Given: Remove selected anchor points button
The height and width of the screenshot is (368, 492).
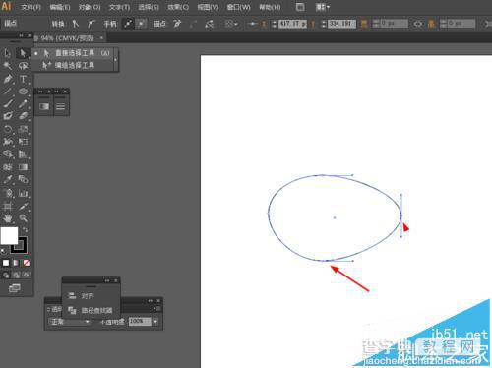Looking at the screenshot, I should (x=177, y=24).
